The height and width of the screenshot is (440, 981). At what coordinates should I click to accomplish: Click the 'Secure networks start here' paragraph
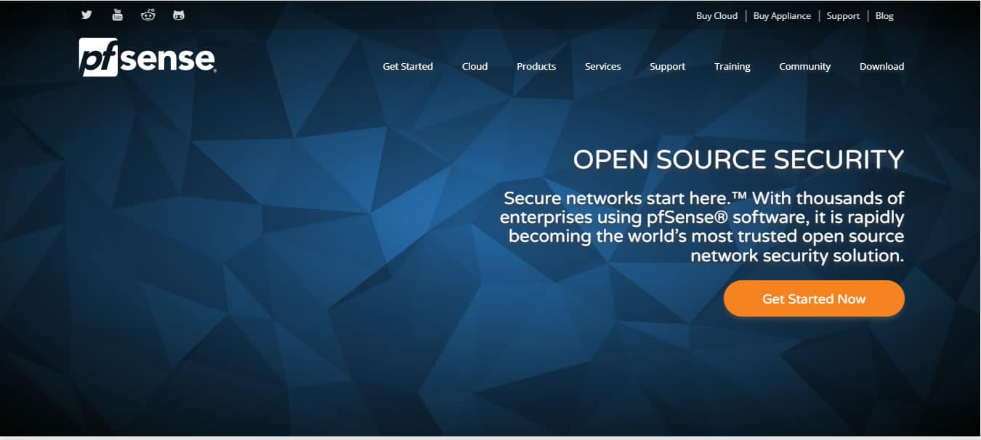point(702,227)
